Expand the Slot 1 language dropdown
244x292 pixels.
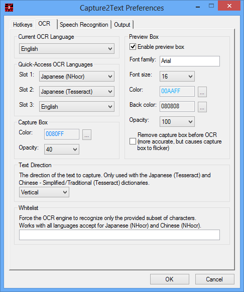(x=77, y=77)
